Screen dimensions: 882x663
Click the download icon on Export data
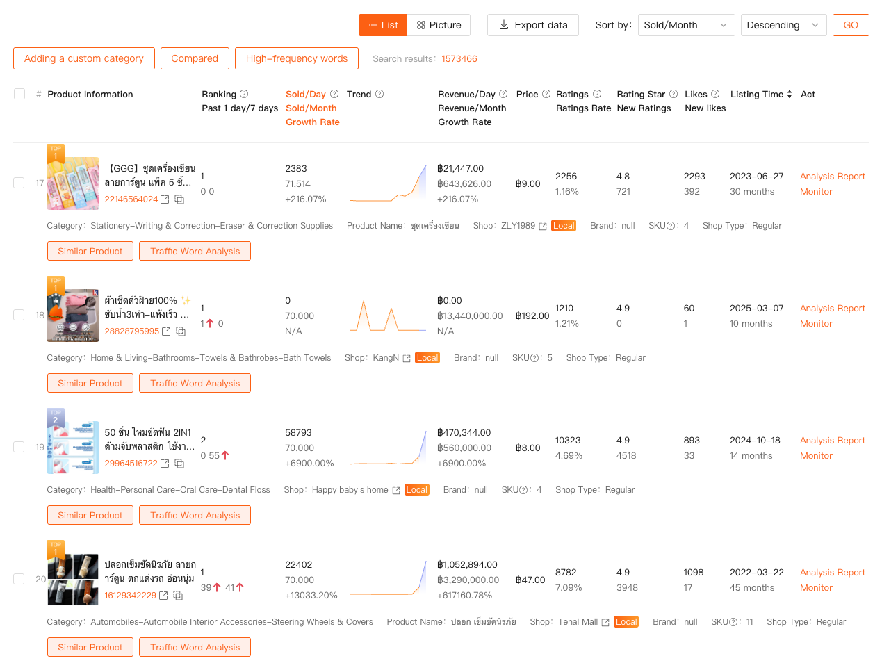[503, 25]
